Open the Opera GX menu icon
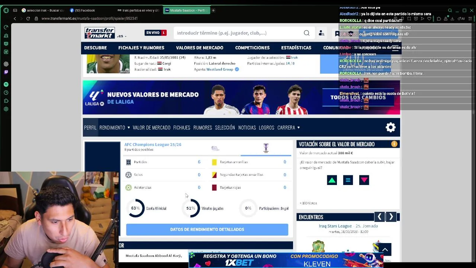 pos(6,10)
